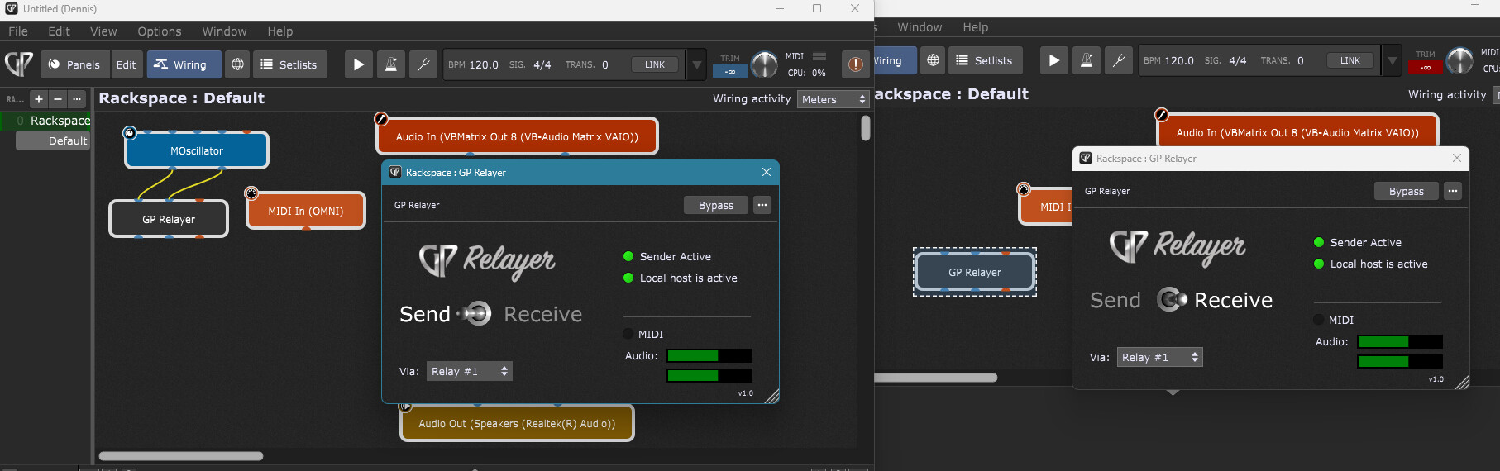The image size is (1500, 471).
Task: Toggle the Send/Receive switch in the left GP Relayer
Action: pos(477,314)
